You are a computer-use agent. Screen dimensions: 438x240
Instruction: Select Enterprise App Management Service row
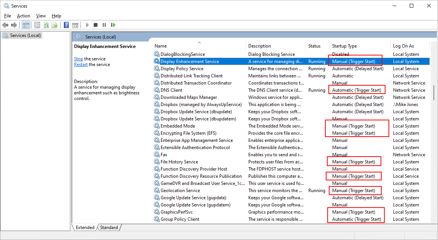pyautogui.click(x=197, y=140)
